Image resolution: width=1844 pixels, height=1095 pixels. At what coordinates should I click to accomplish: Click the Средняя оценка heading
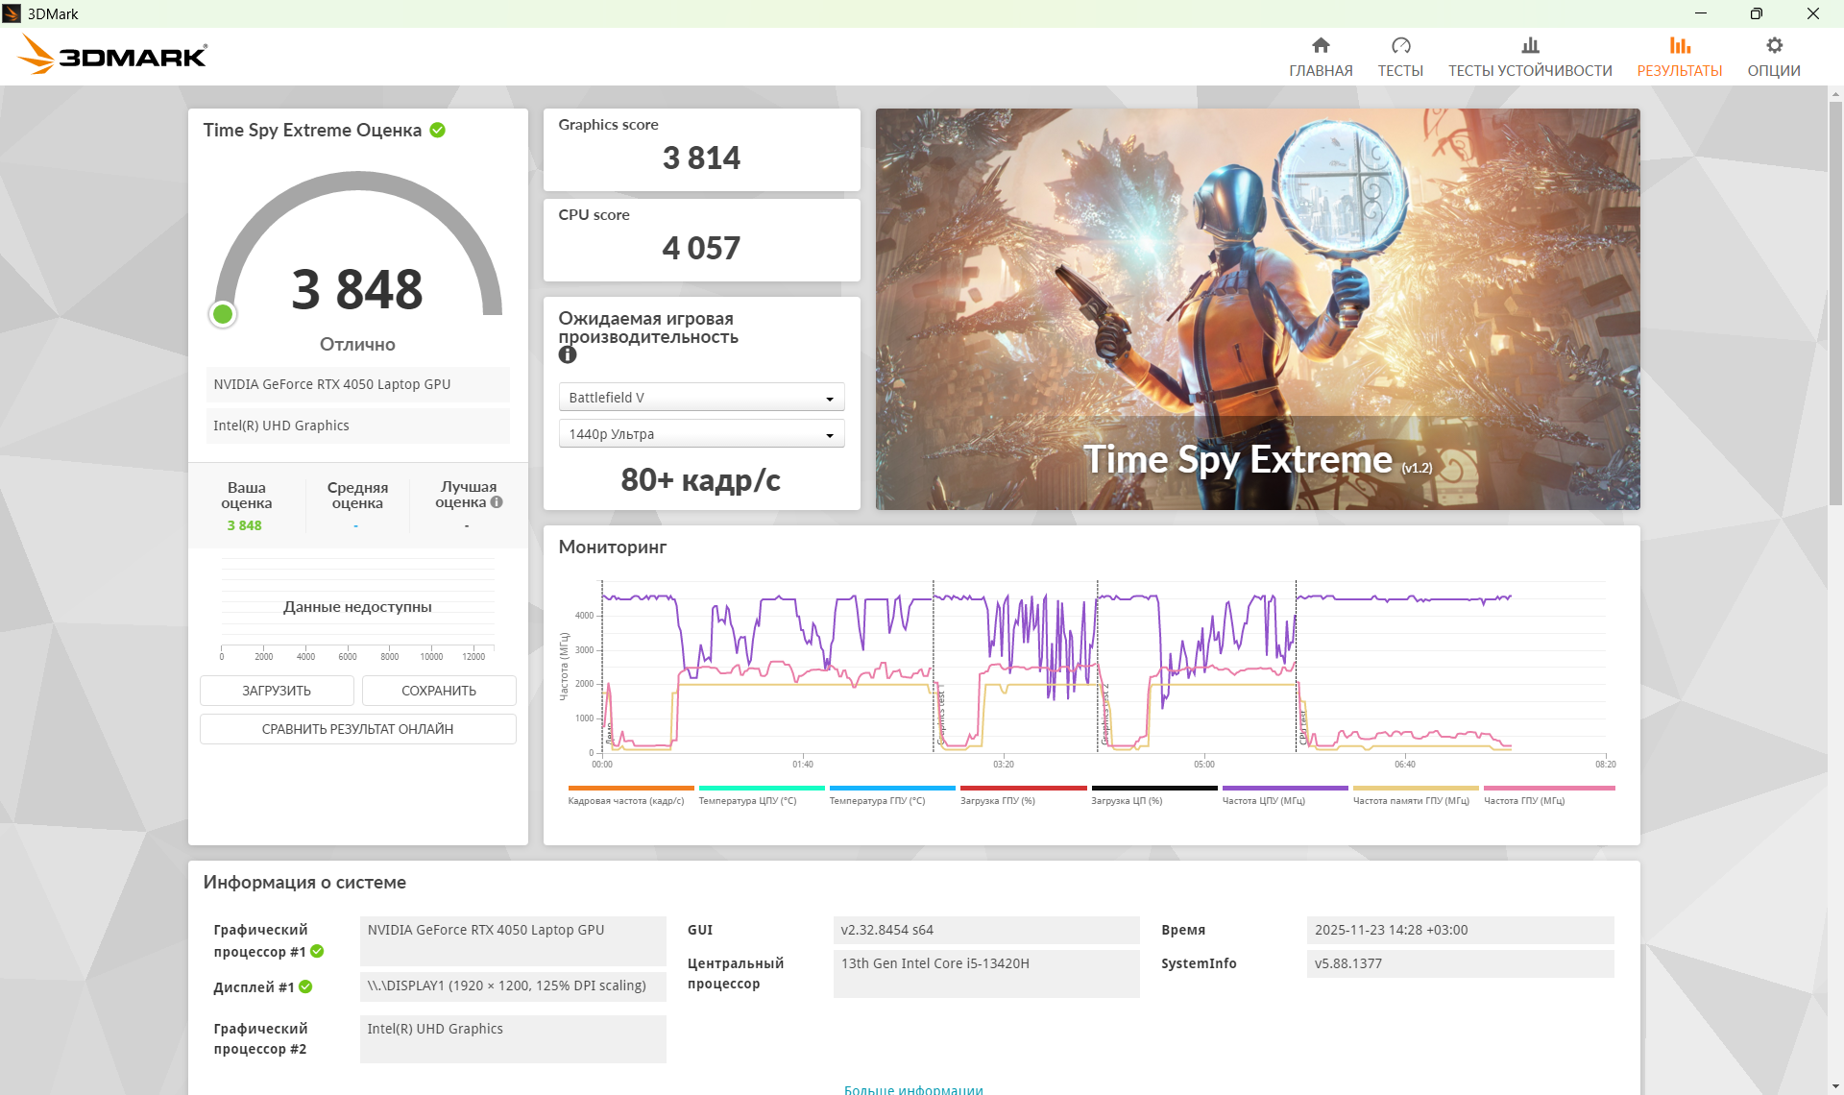(357, 495)
